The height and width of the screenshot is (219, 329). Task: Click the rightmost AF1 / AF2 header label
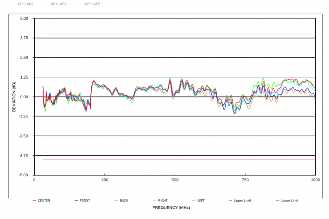[92, 4]
